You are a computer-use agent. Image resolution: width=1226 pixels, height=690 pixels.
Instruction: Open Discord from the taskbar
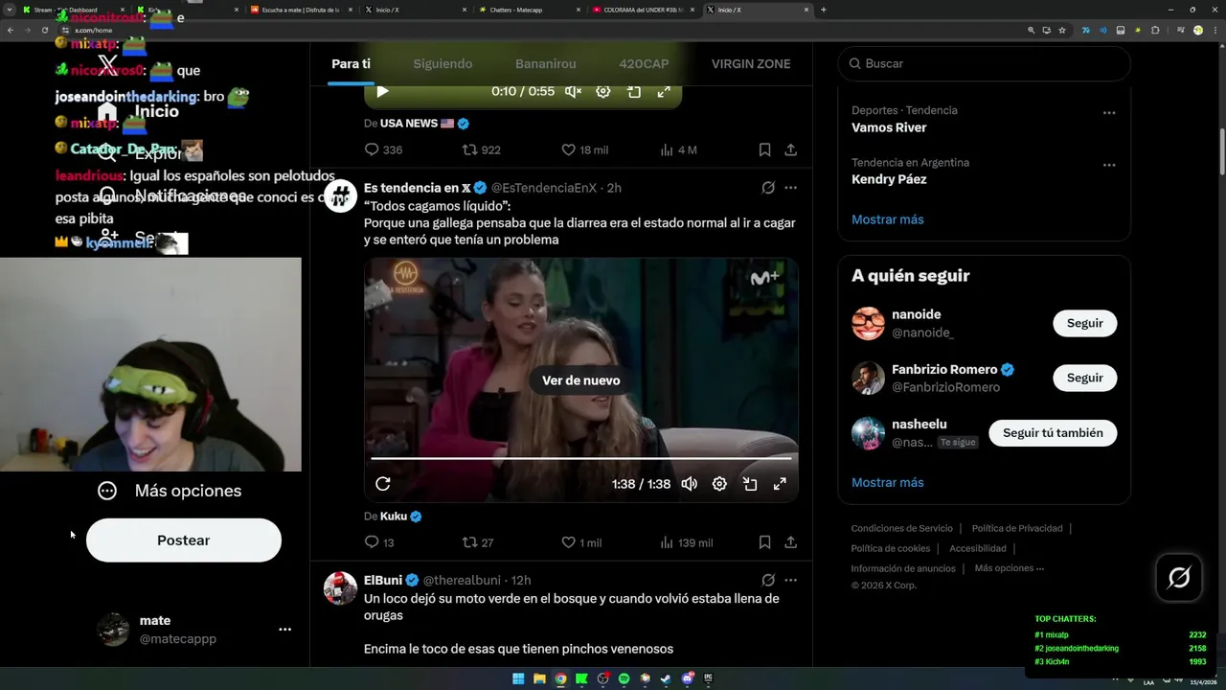pos(687,678)
